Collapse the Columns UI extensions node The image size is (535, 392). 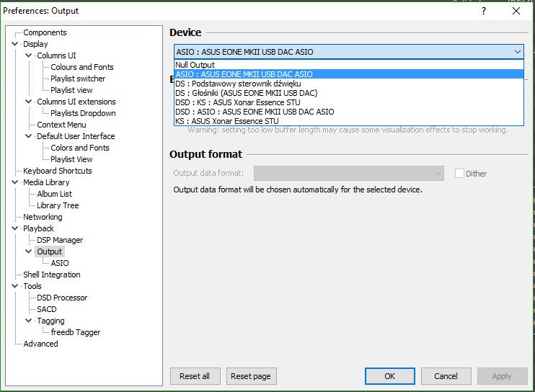point(29,102)
